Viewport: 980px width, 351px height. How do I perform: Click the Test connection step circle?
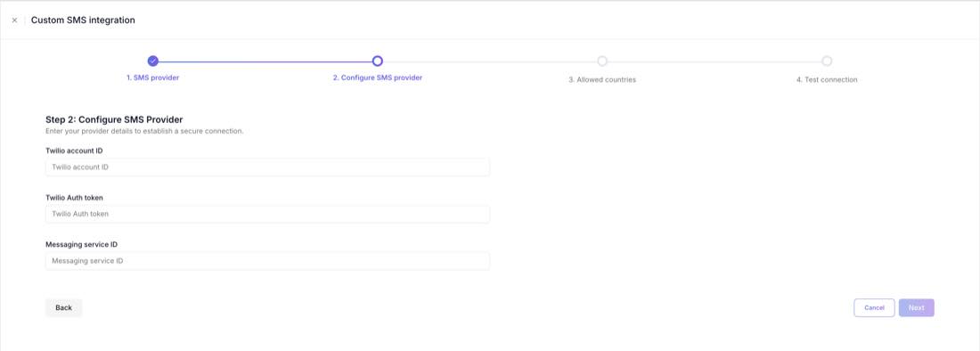[827, 61]
